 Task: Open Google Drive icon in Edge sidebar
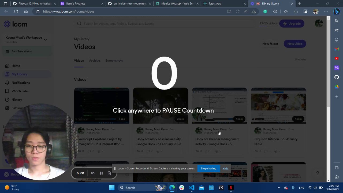337,87
